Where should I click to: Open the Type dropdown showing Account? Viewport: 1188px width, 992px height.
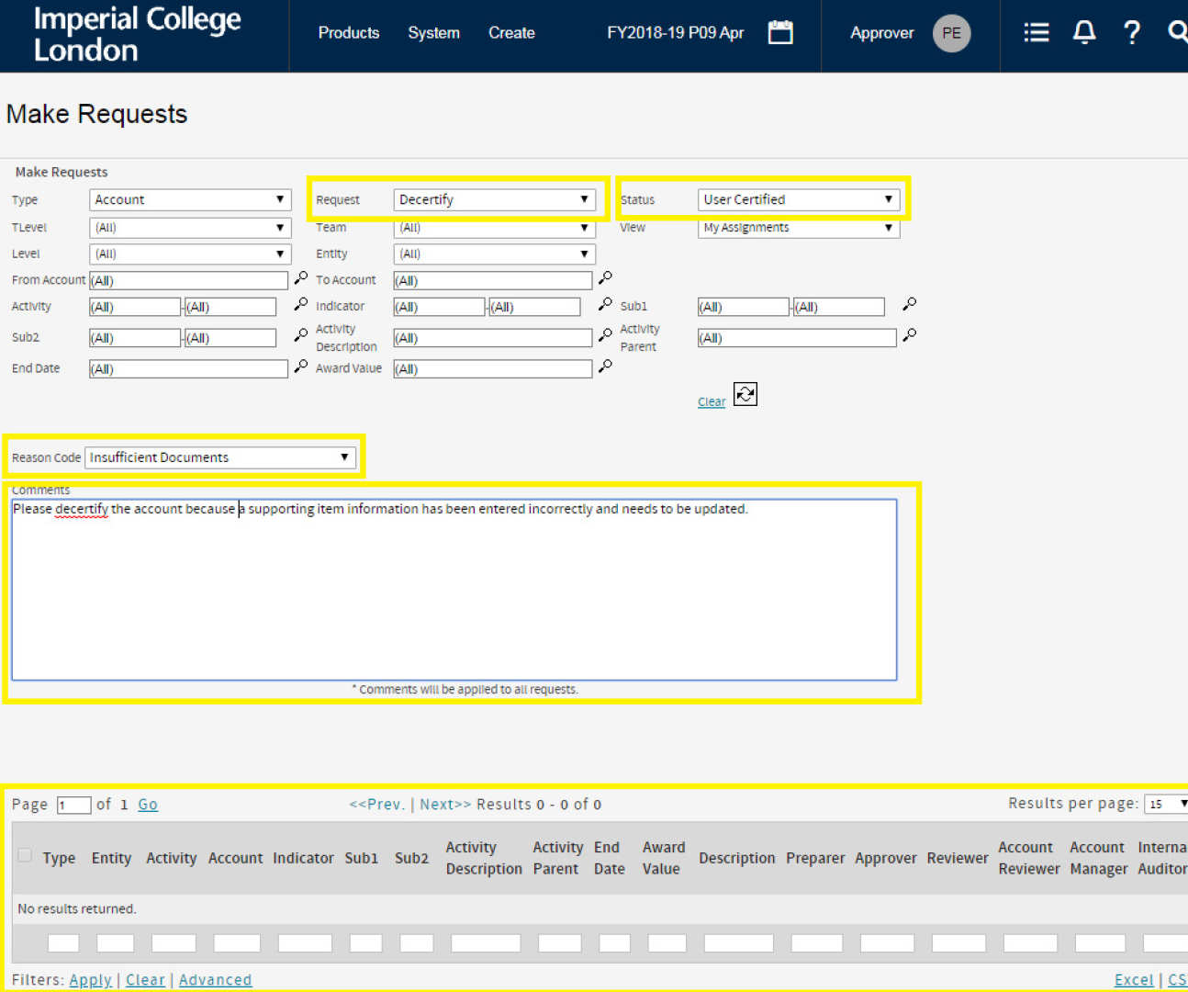click(190, 199)
